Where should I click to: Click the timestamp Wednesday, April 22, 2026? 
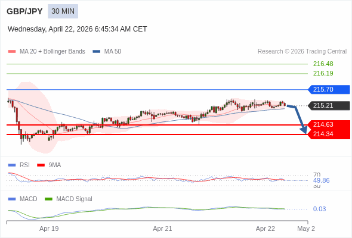77,29
